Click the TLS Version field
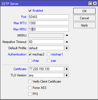The image size is (98, 100). coord(46,75)
